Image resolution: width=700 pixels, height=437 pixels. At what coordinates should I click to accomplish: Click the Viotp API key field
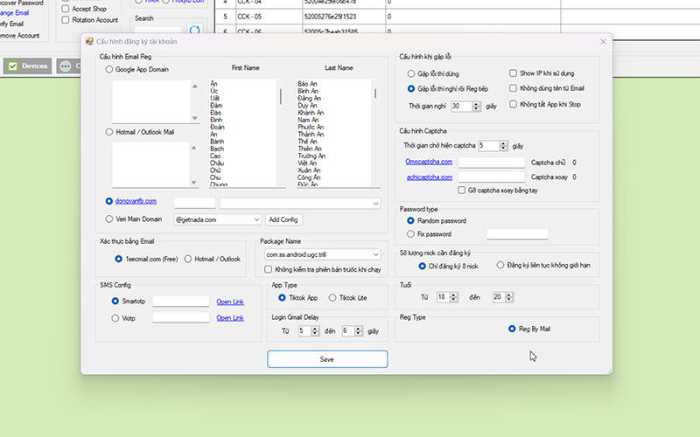click(181, 317)
